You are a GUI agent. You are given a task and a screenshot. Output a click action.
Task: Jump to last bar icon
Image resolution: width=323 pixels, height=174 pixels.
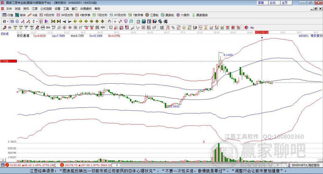point(59,21)
